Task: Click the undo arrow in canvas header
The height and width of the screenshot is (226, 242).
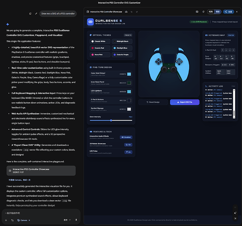Action: tap(132, 12)
